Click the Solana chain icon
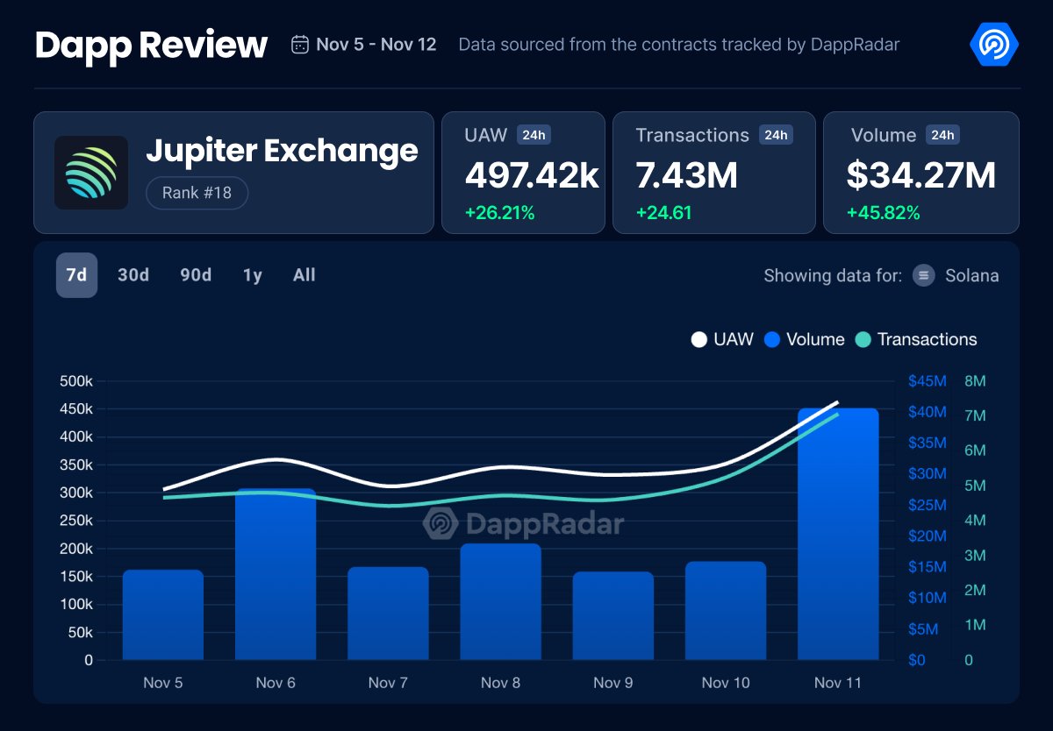The image size is (1053, 731). 924,276
